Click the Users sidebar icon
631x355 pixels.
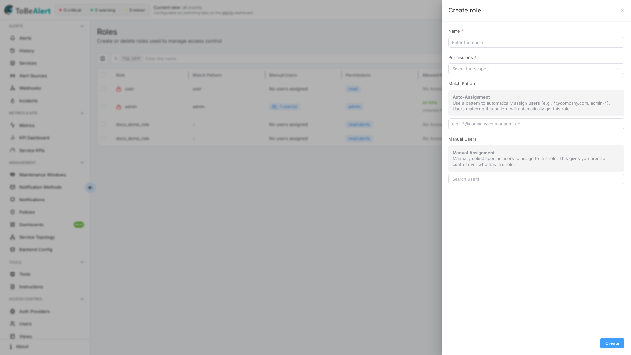(12, 324)
